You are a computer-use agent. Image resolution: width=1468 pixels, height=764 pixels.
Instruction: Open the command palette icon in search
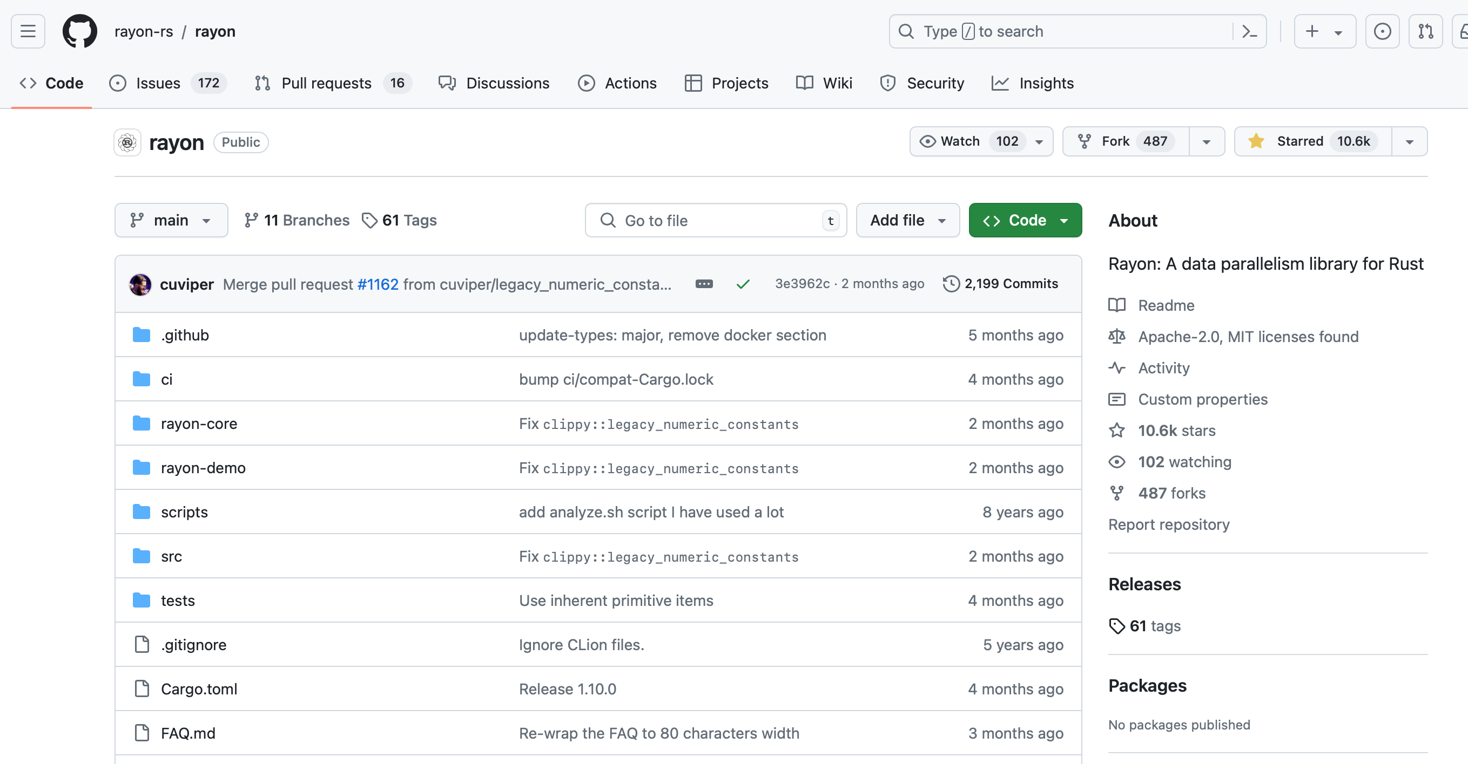coord(1249,31)
